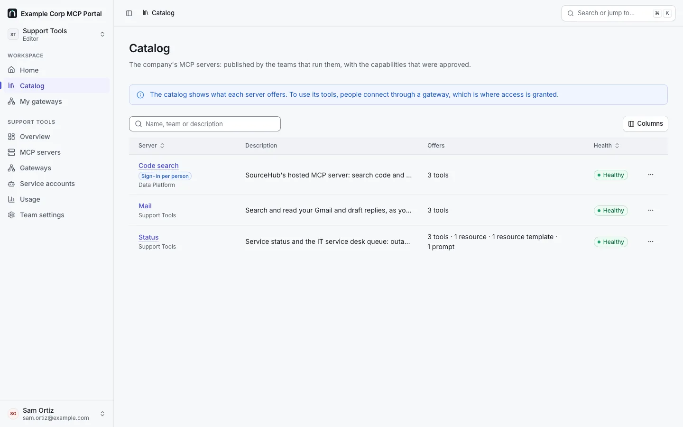Sort the table by Server column
The image size is (683, 427).
point(151,146)
